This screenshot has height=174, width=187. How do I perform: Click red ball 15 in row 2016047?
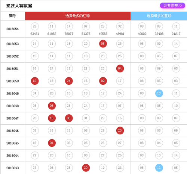click(x=52, y=118)
